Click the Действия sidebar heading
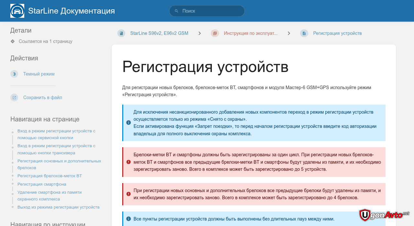 [x=24, y=58]
